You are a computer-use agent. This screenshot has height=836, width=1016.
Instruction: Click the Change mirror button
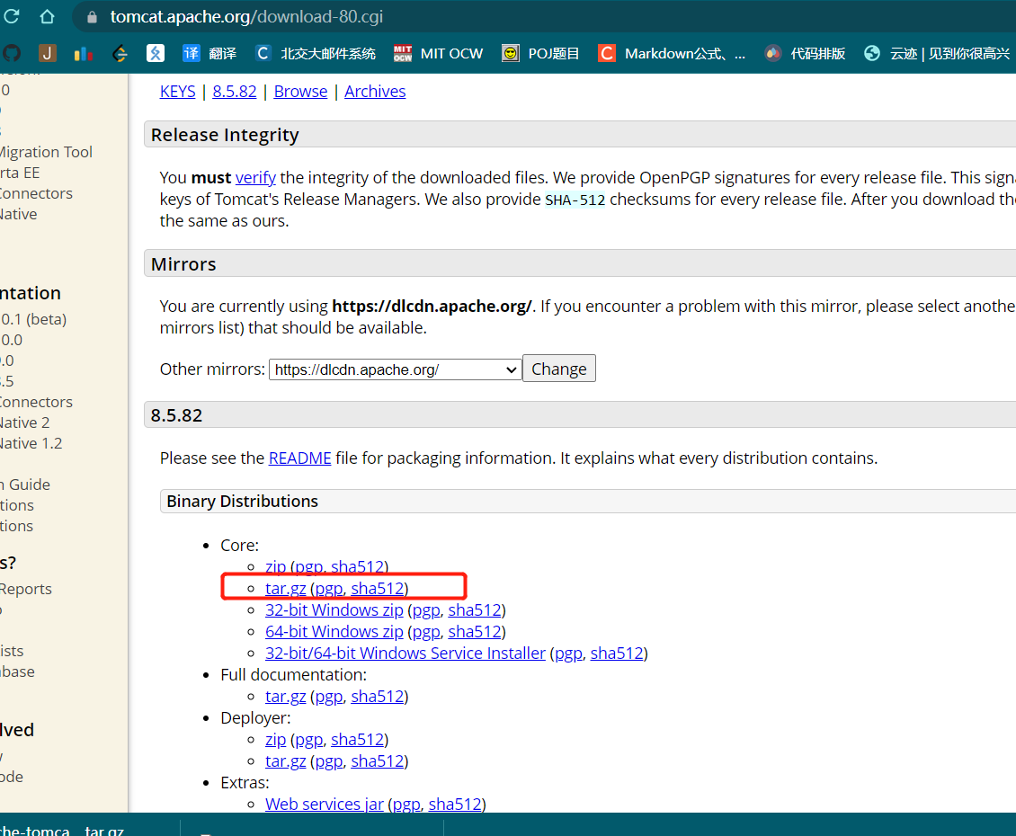559,369
